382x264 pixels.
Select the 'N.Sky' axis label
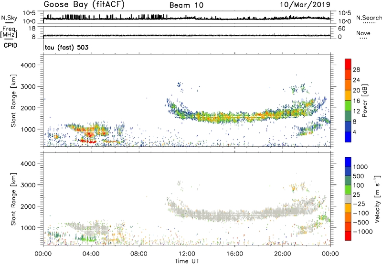pos(9,18)
